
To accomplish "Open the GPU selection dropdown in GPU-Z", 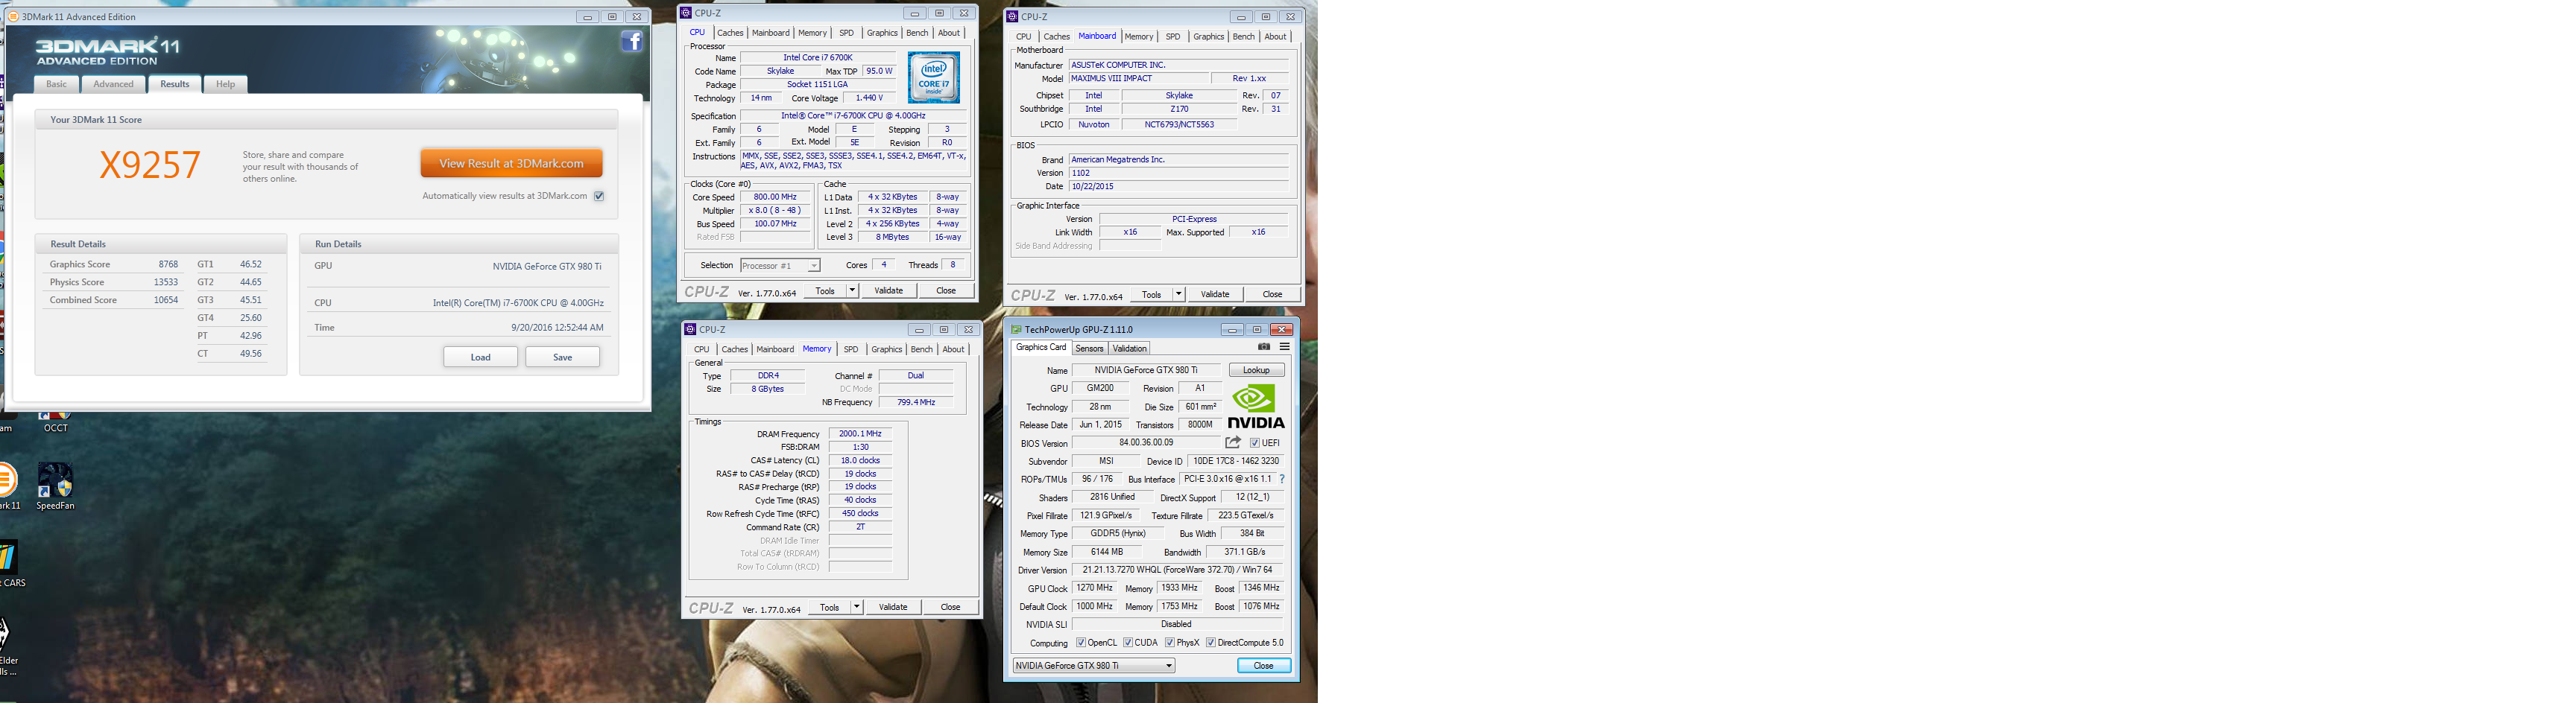I will [x=1094, y=666].
